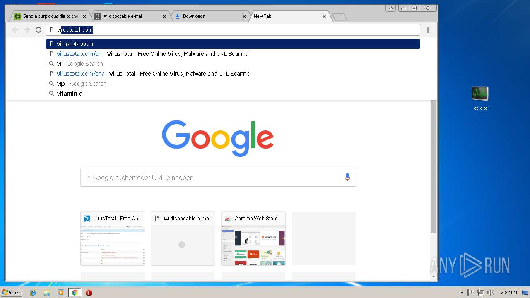Click the network tray icon

click(x=481, y=293)
